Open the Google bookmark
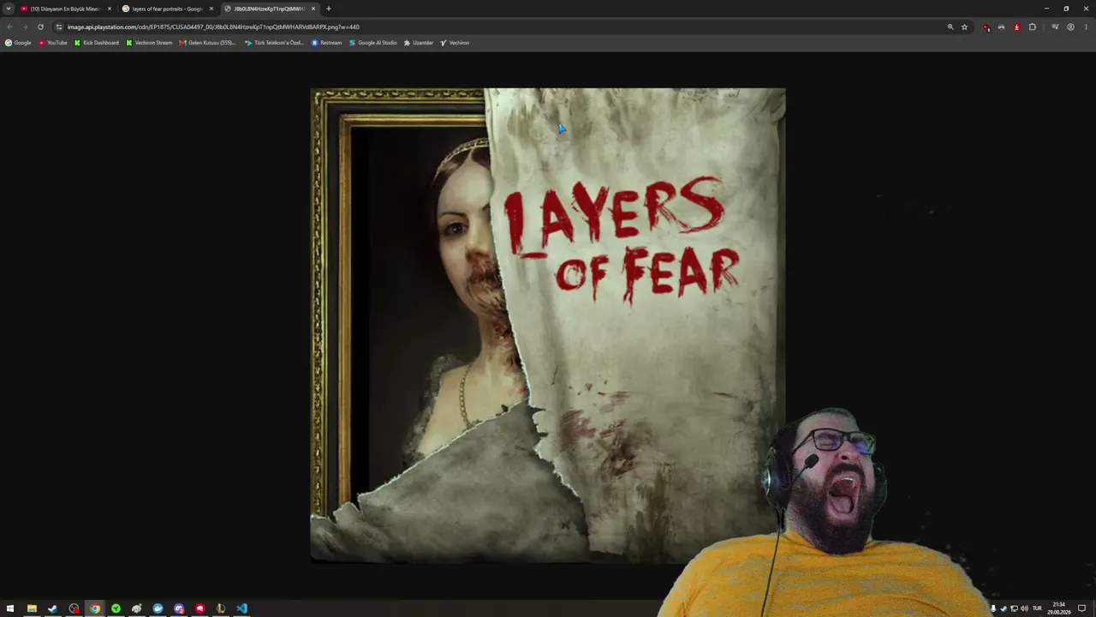Viewport: 1096px width, 617px height. [x=18, y=43]
